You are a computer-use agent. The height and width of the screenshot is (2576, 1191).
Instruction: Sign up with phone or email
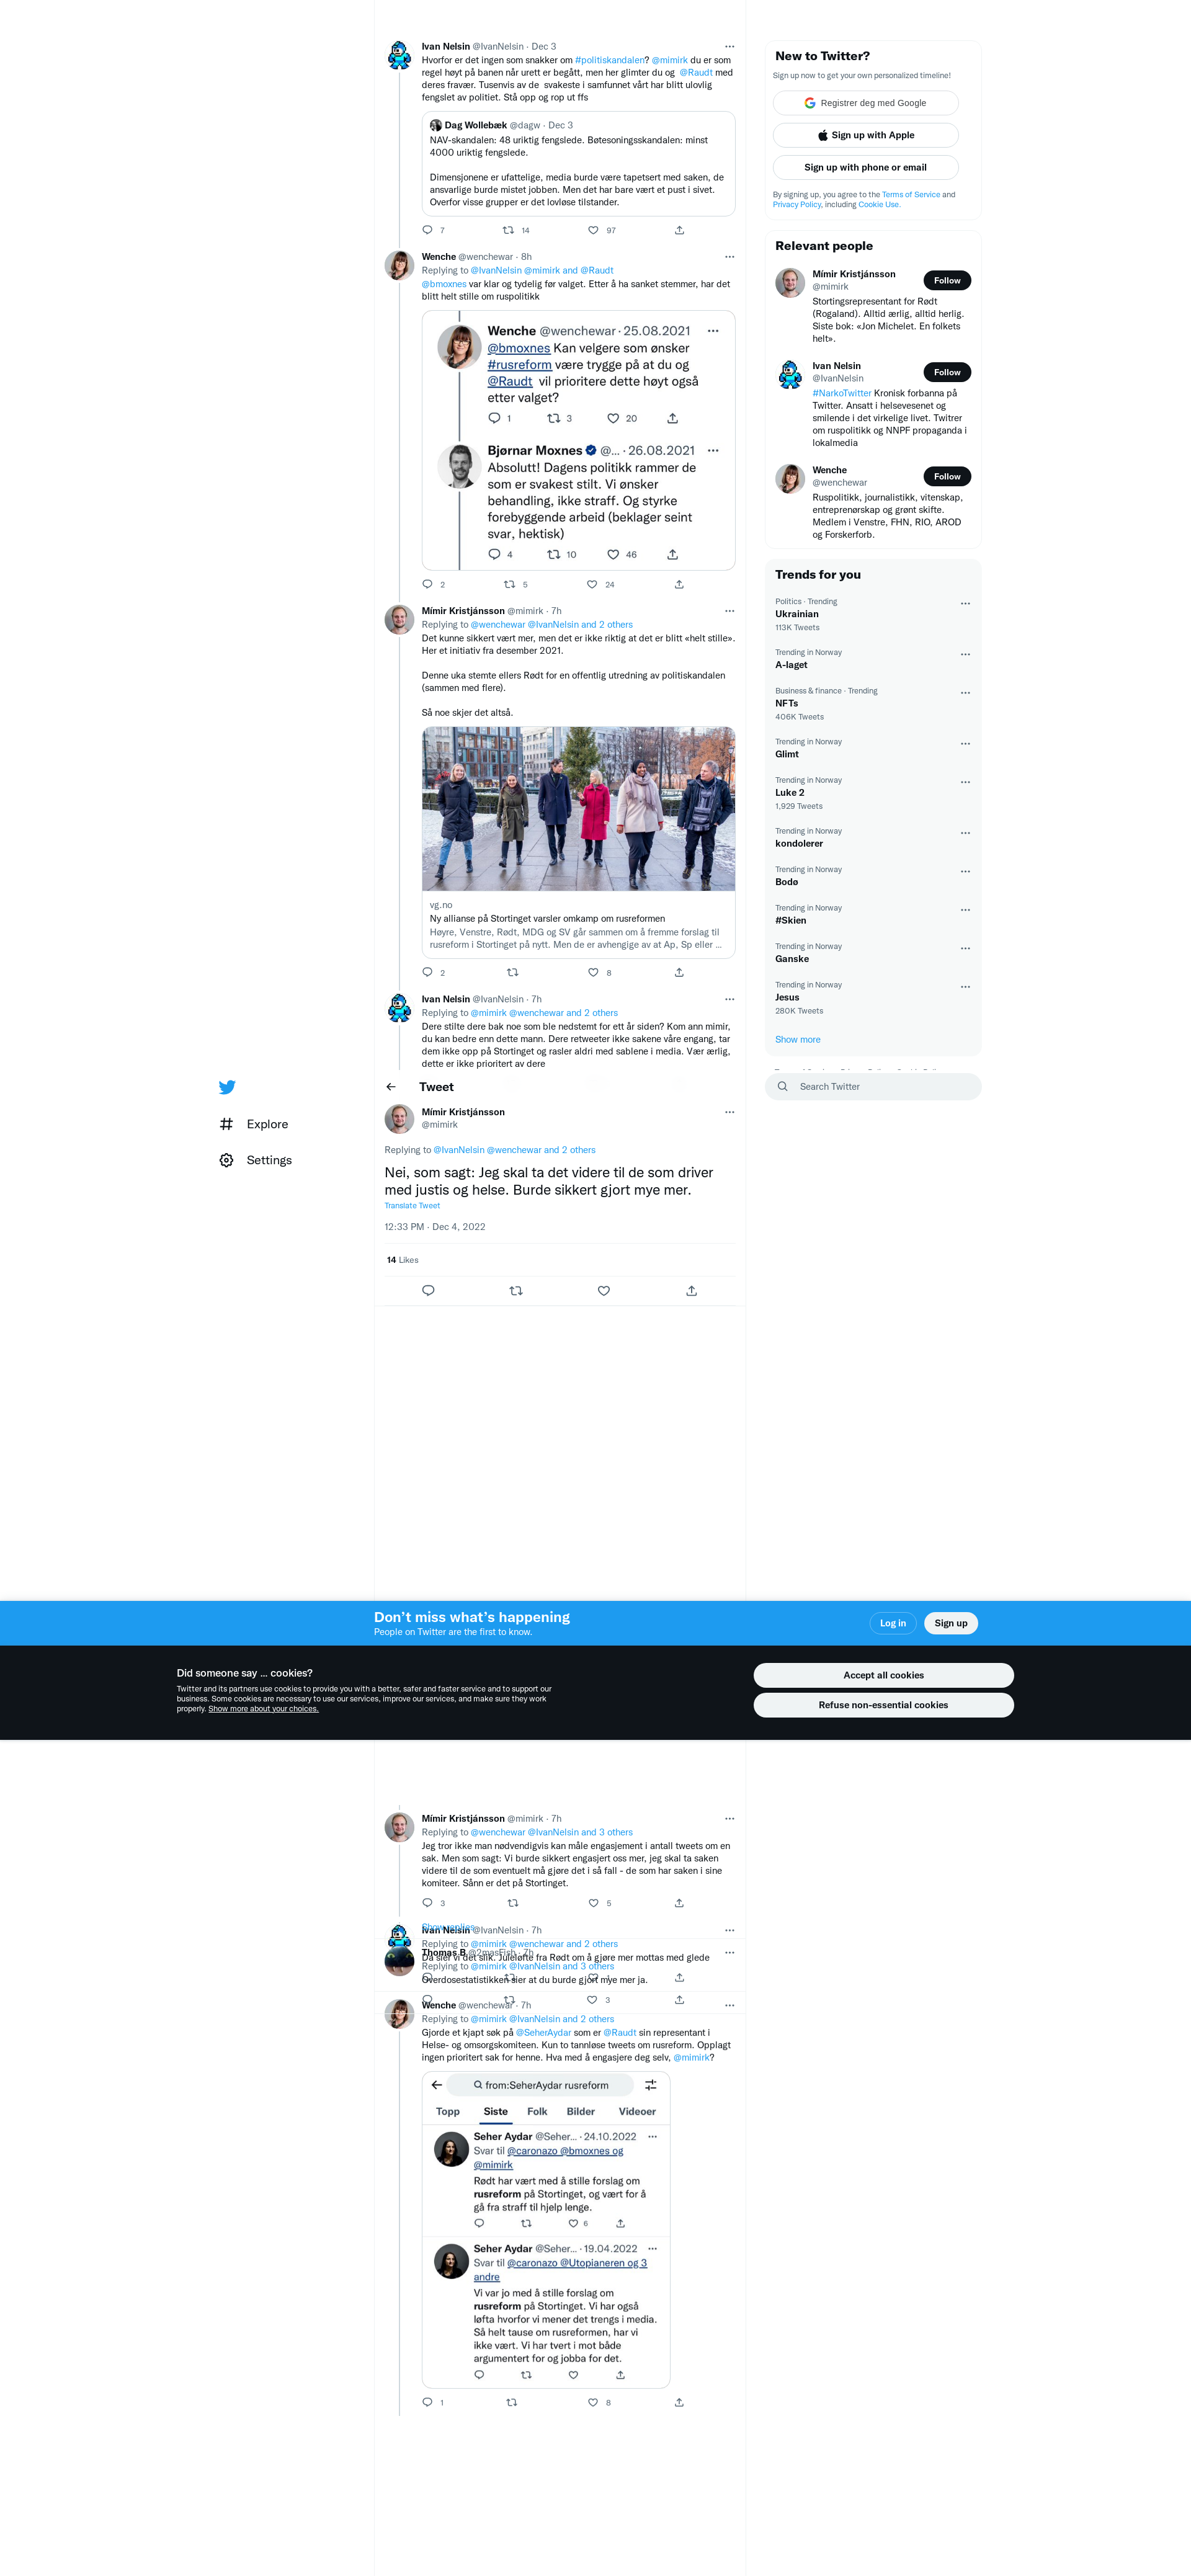click(865, 167)
